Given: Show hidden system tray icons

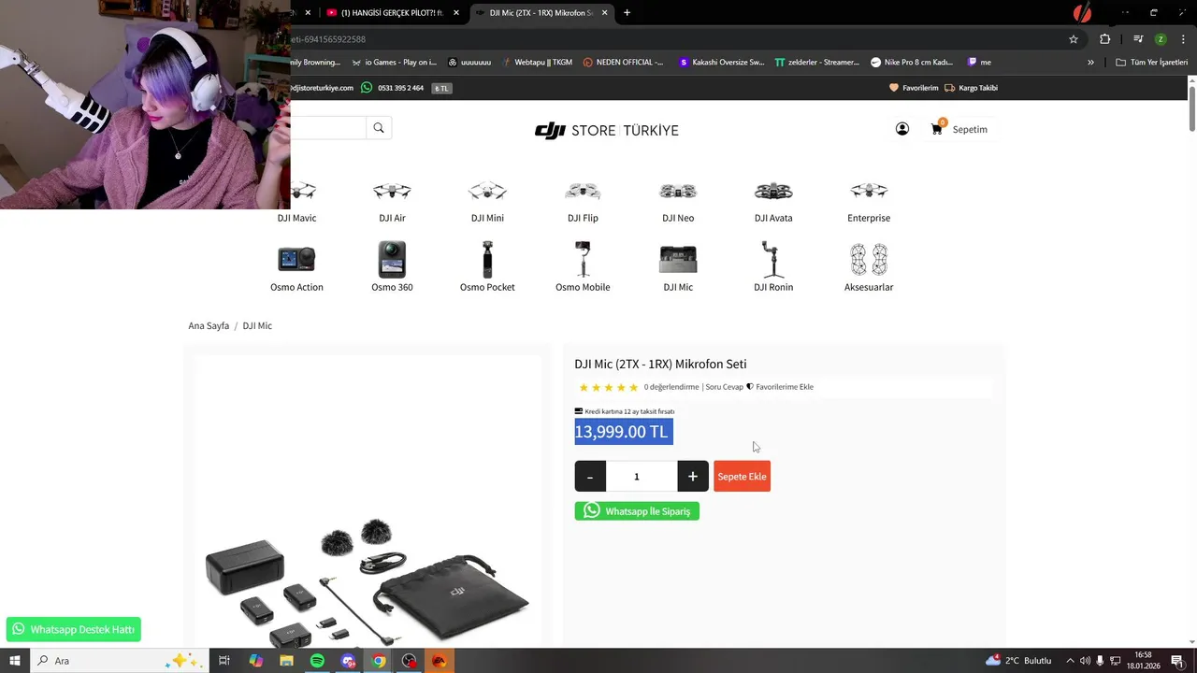Looking at the screenshot, I should click(1070, 661).
